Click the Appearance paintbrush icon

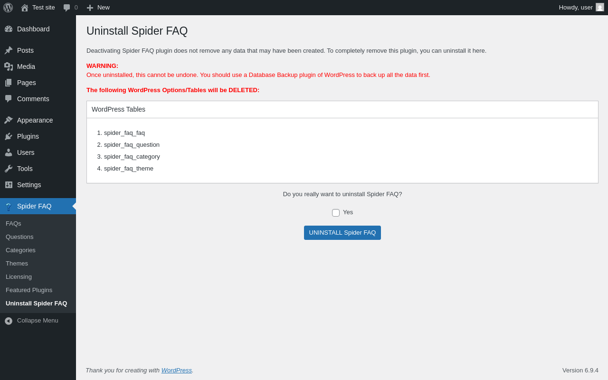click(x=9, y=120)
